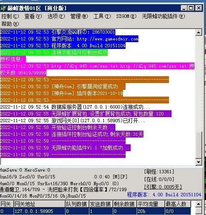
Task: Open the 查看(V) menu
Action: (33, 16)
